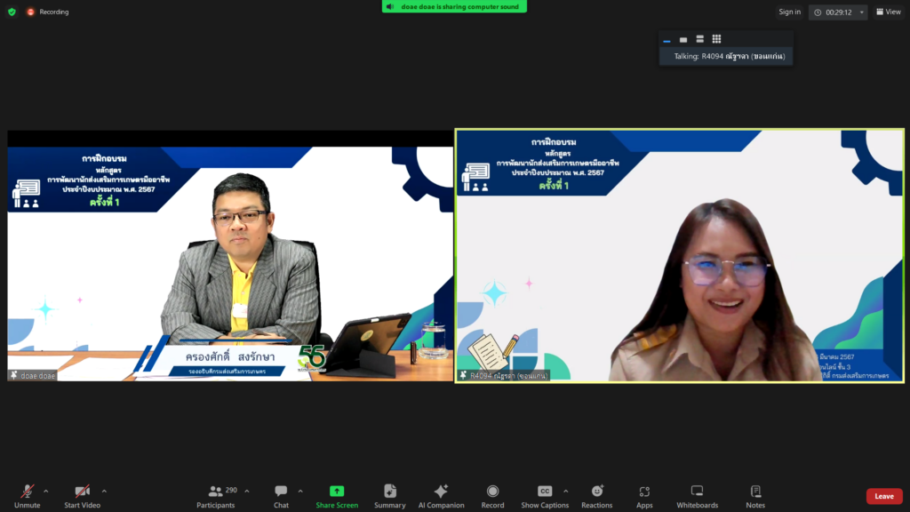Switch to the grid gallery layout

(x=716, y=39)
